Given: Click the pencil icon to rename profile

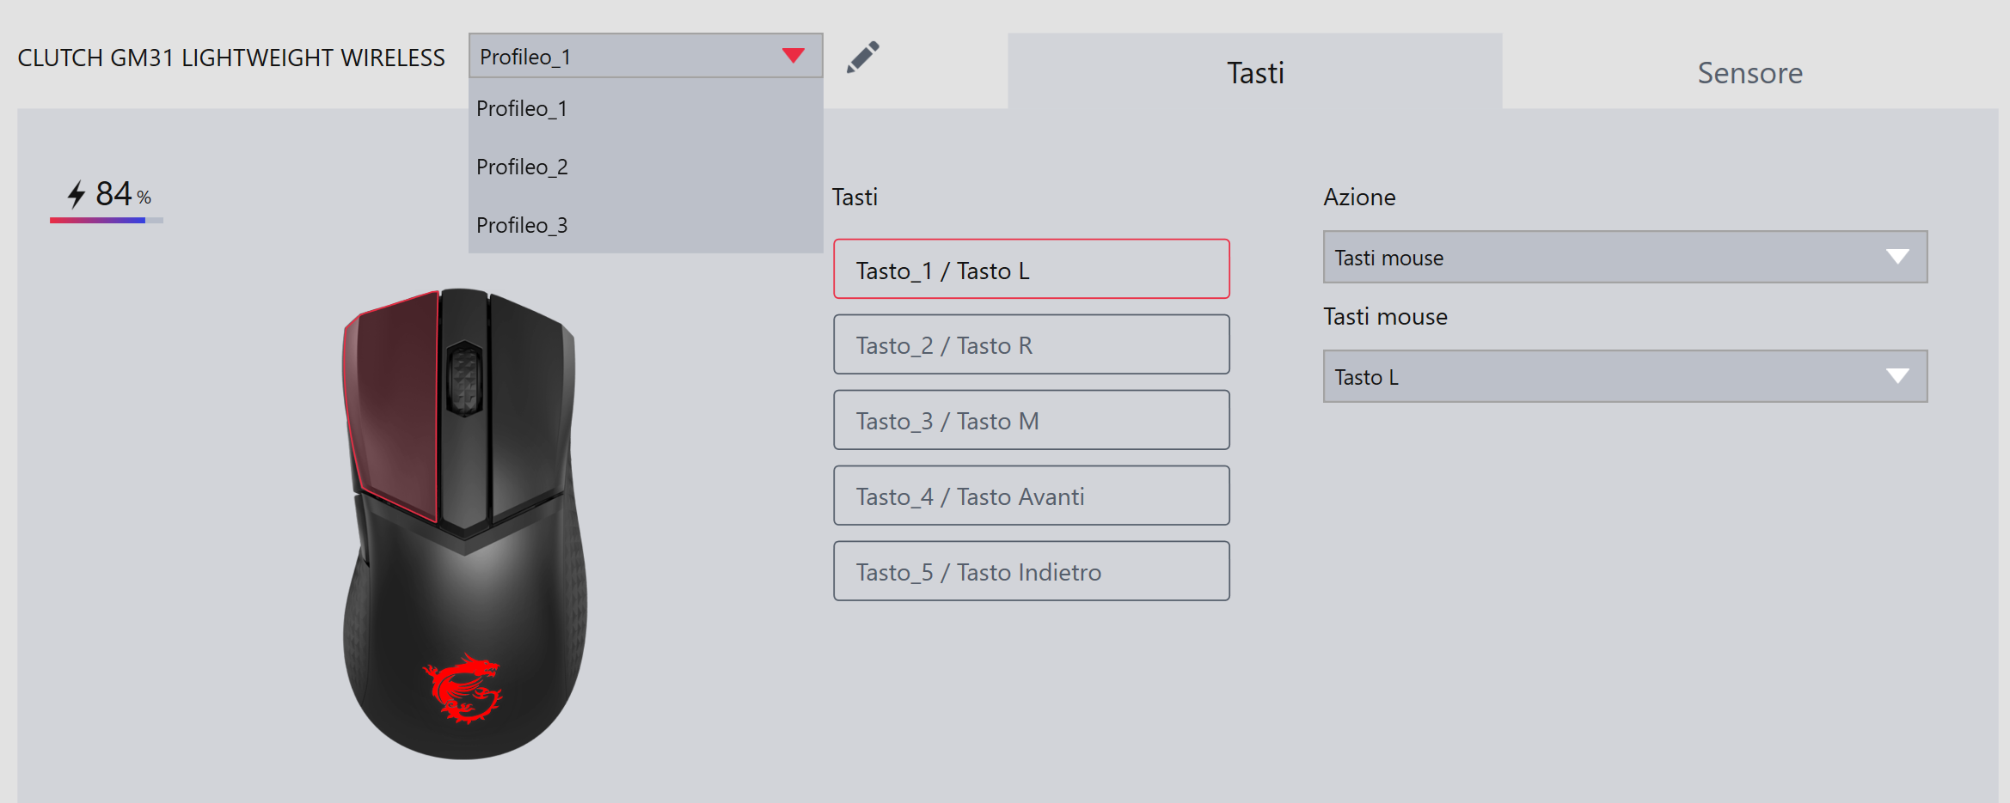Looking at the screenshot, I should click(862, 57).
